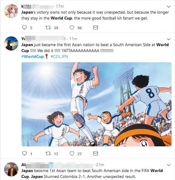The image size is (175, 180).
Task: Open the 17m timestamp of first tweet
Action: point(60,6)
